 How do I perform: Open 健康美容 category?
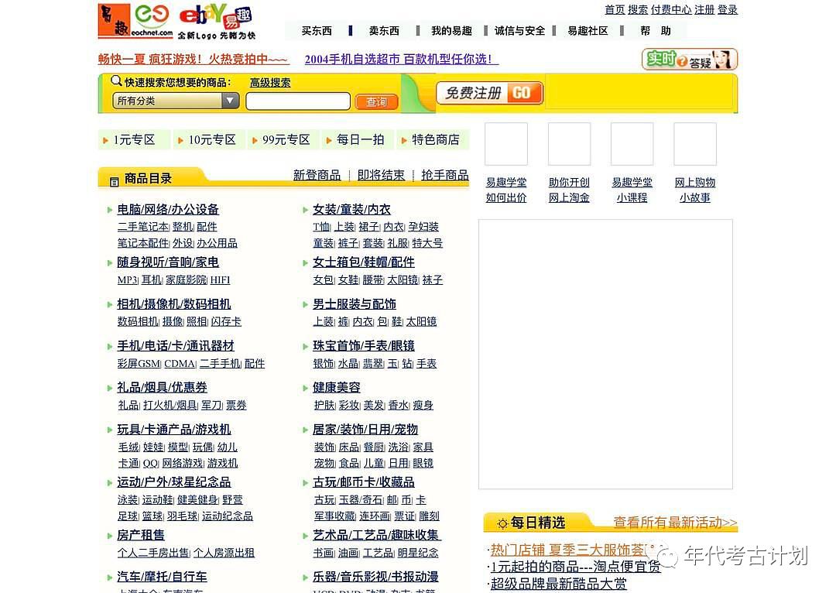pyautogui.click(x=337, y=387)
